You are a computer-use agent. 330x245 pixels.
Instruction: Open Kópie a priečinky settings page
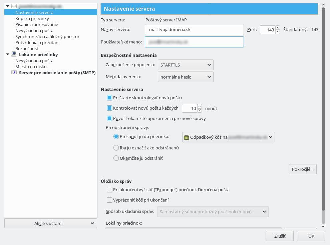tap(32, 19)
